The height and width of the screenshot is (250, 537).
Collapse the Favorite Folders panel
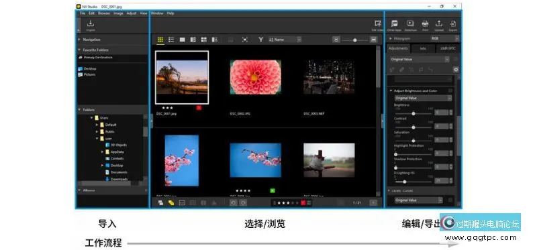(x=79, y=50)
